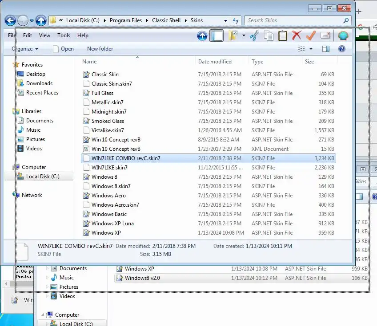Click the Back navigation arrow
Viewport: 377px width, 326px height.
coord(10,21)
